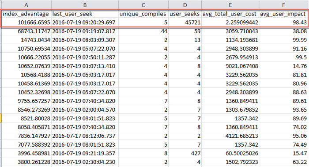Select cell showing 2016-07-17 08:12:06.737
This screenshot has height=167, width=309.
coord(85,136)
